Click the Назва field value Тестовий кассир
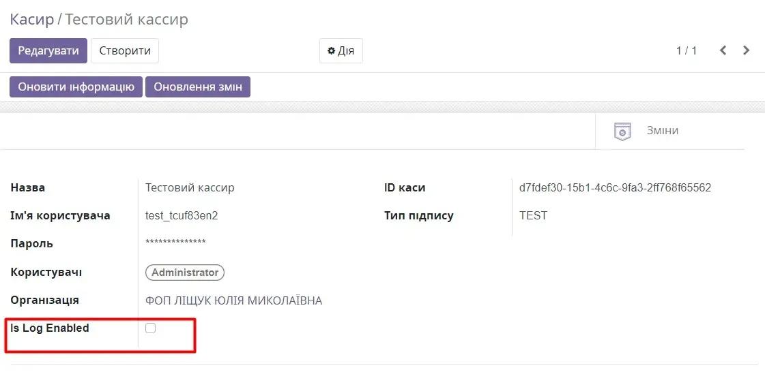Screen dimensions: 765x372 point(190,187)
